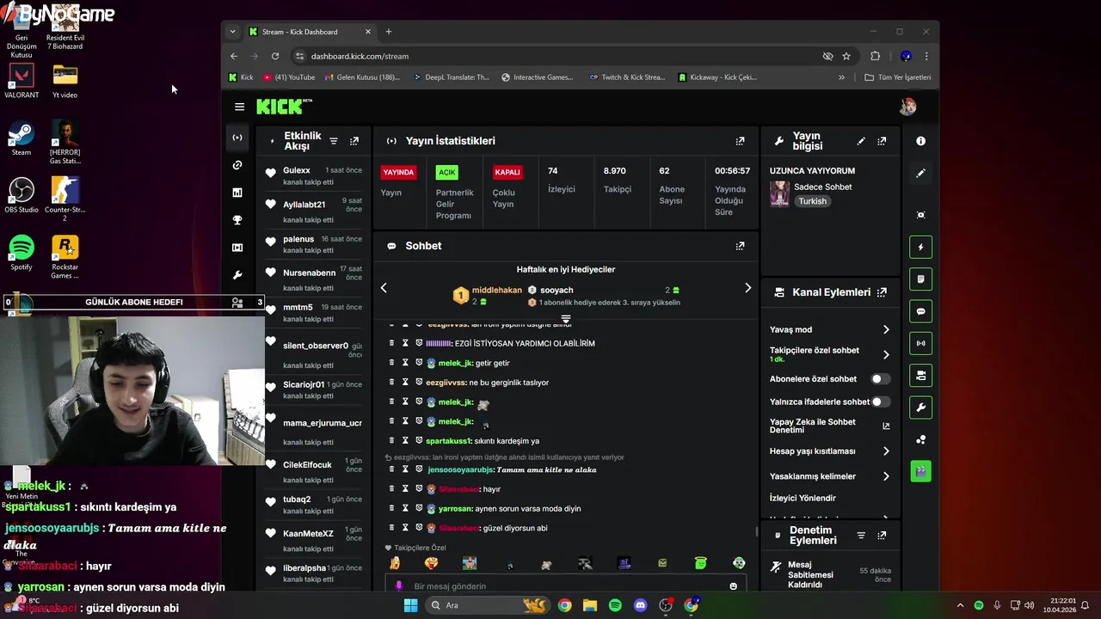Edit stream info with the pencil icon

click(861, 141)
